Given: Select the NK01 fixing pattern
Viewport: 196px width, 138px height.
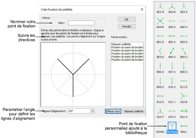Looking at the screenshot, I should tap(184, 128).
